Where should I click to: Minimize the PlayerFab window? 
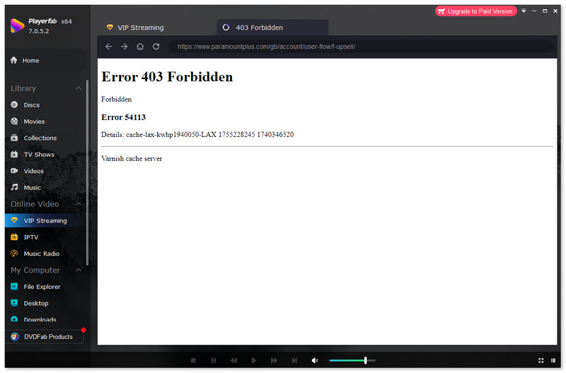pos(534,11)
